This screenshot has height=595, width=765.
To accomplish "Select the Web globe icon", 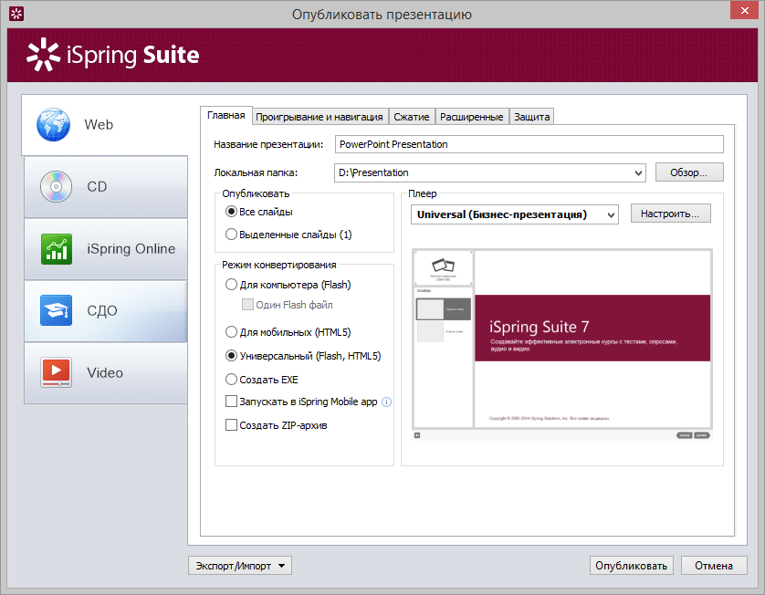I will pos(53,125).
